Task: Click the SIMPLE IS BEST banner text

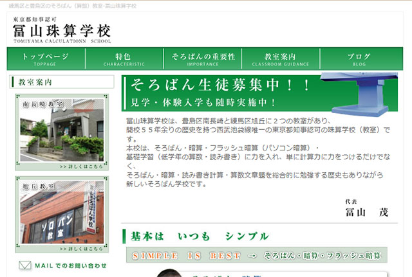Action: click(x=185, y=256)
